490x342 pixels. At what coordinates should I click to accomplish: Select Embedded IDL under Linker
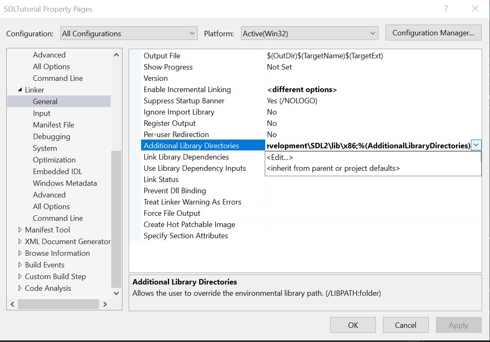tap(57, 171)
